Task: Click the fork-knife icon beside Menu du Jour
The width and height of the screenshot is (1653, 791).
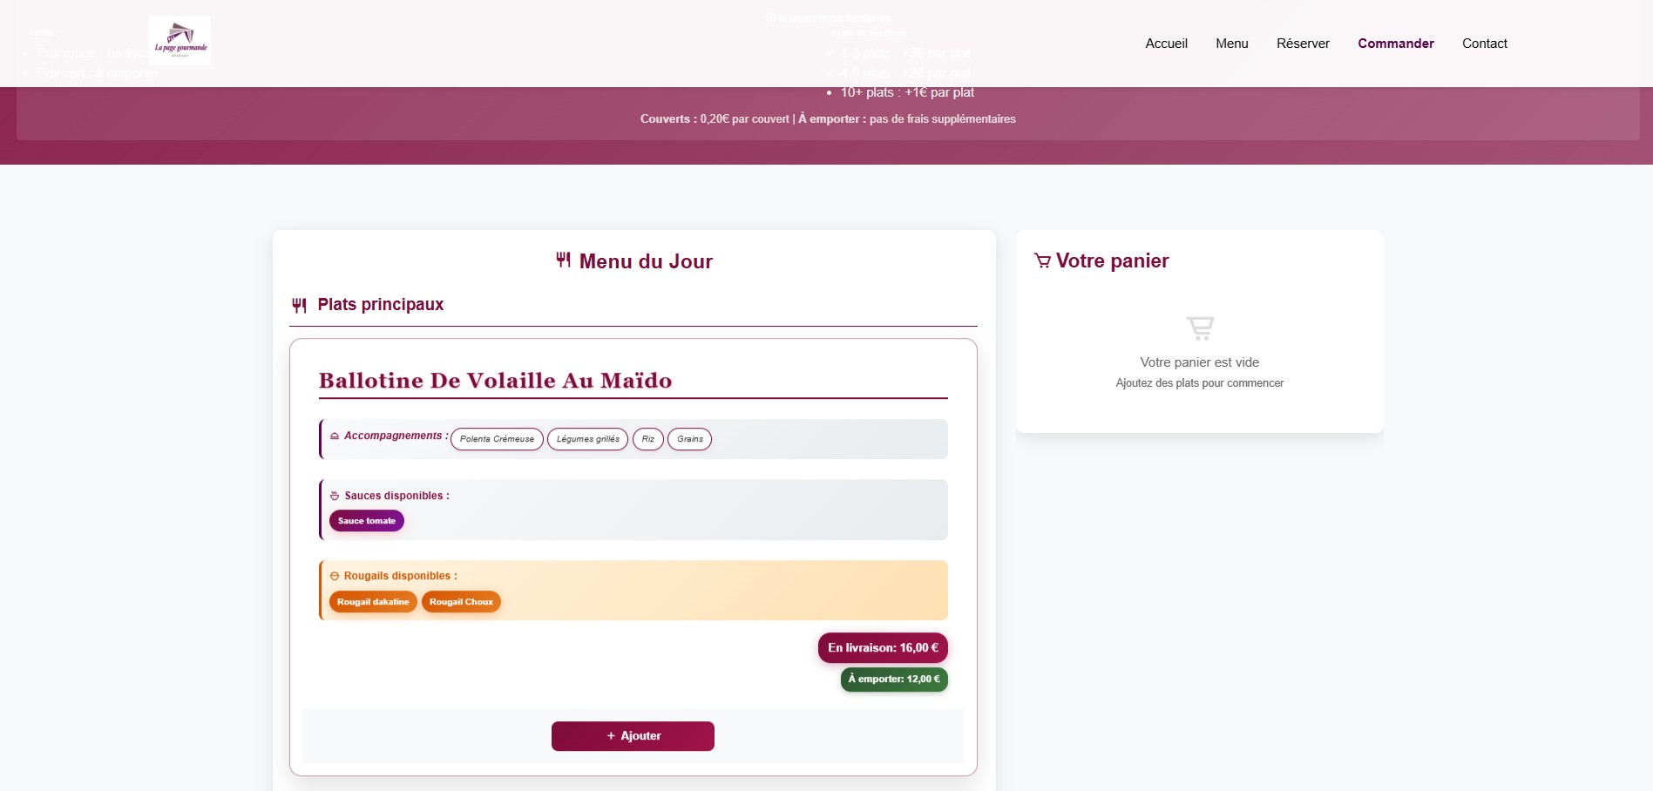Action: pyautogui.click(x=564, y=260)
